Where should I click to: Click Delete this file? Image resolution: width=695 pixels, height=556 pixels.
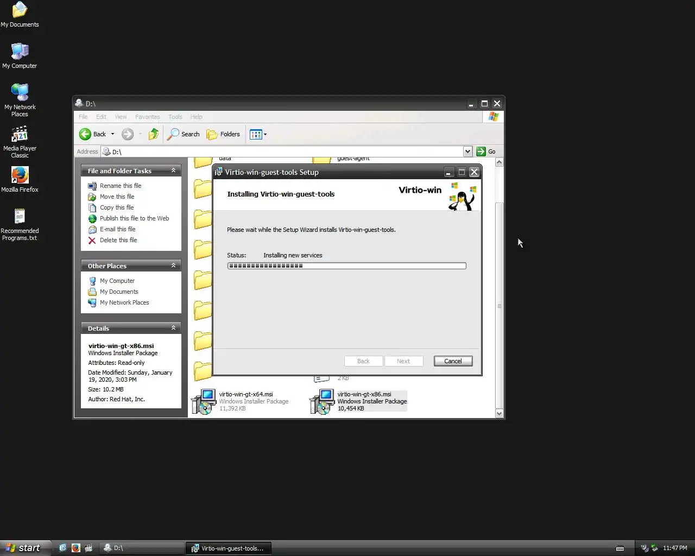pyautogui.click(x=118, y=240)
